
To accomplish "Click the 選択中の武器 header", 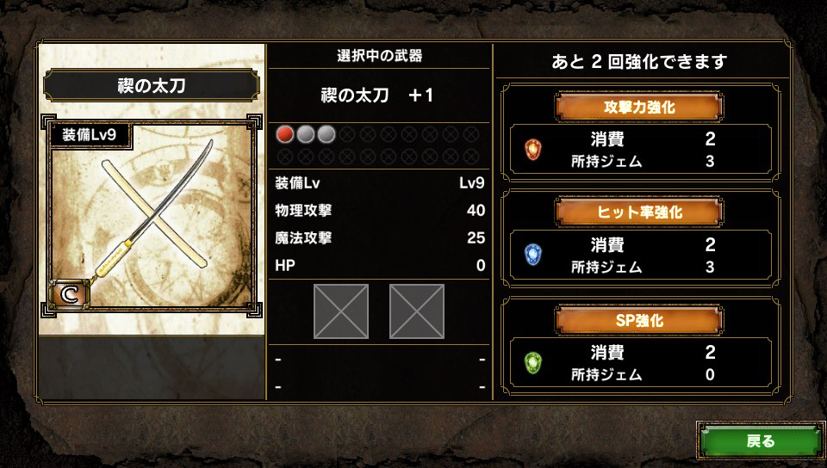I will pyautogui.click(x=380, y=56).
